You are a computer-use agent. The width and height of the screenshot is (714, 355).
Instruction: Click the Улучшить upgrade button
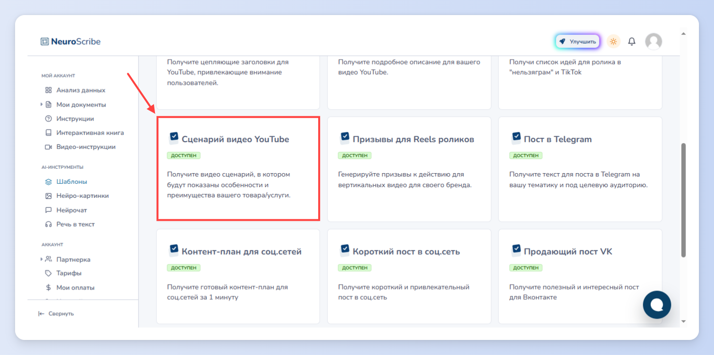pyautogui.click(x=578, y=42)
